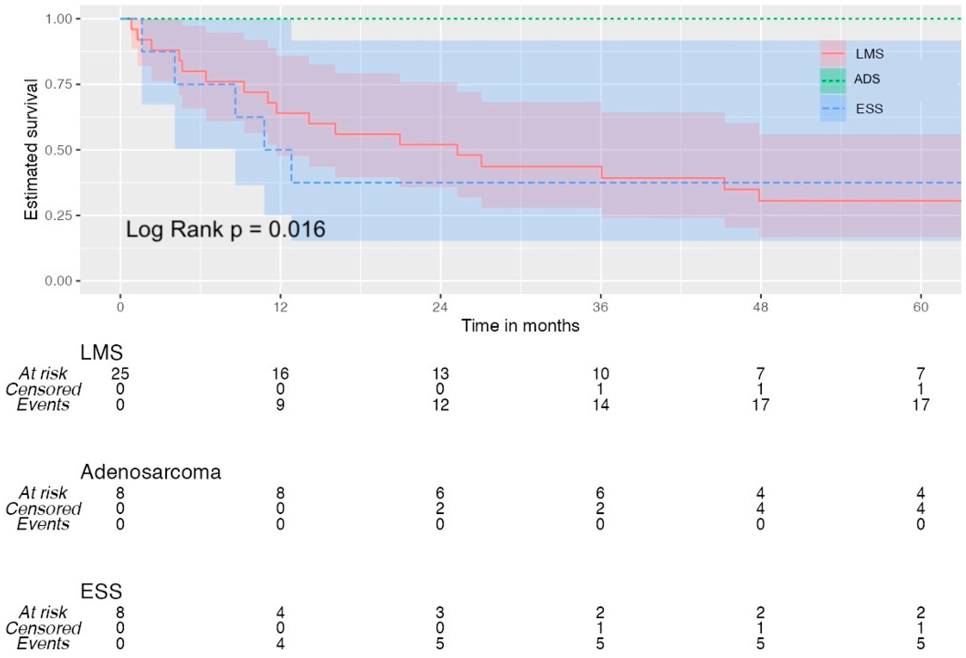The image size is (966, 658).
Task: Click the 'Estimated survival' y-axis title
Action: pos(31,150)
